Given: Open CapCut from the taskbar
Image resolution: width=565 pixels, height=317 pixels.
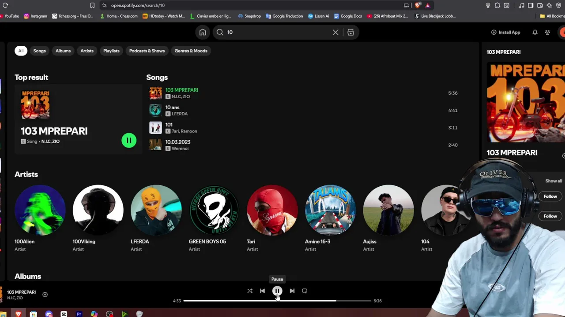Looking at the screenshot, I should pos(64,314).
